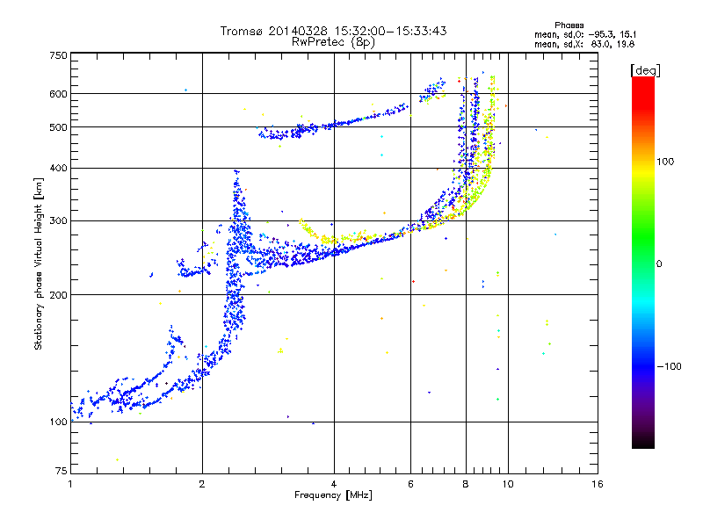The height and width of the screenshot is (527, 703).
Task: Select the 'mean, sd,O: -95.3, 15.1' line
Action: [585, 34]
